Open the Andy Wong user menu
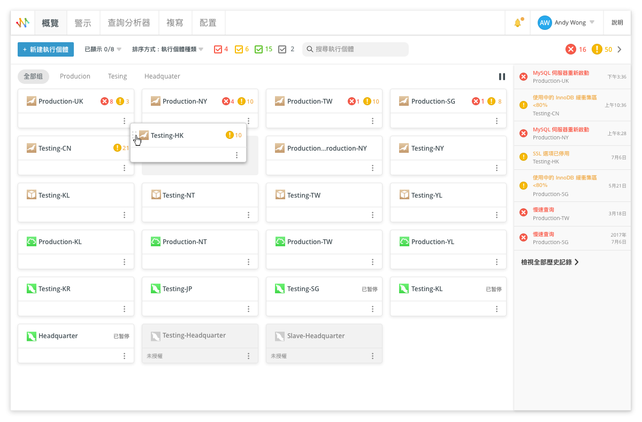Image resolution: width=642 pixels, height=422 pixels. [x=567, y=23]
